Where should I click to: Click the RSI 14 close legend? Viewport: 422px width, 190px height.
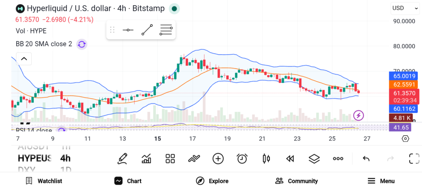pos(34,130)
